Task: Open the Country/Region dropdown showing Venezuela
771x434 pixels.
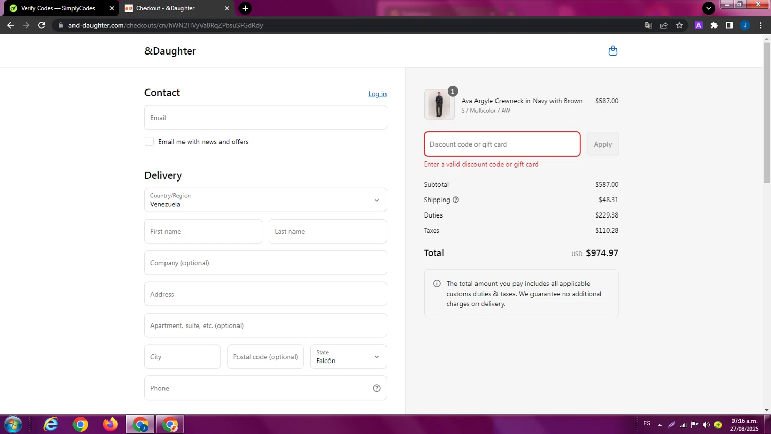Action: [x=265, y=200]
